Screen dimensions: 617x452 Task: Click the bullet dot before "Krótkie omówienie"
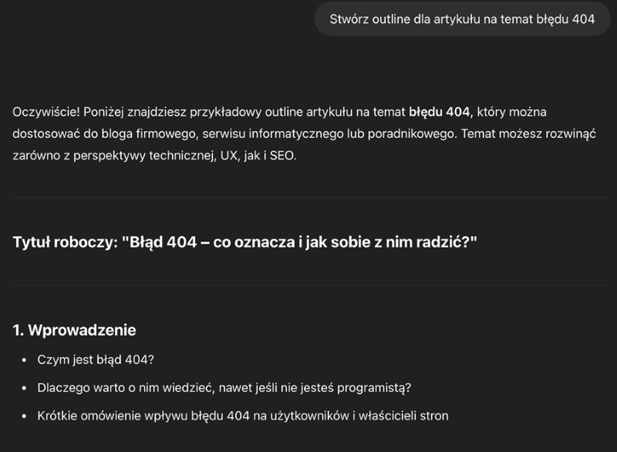pos(25,416)
